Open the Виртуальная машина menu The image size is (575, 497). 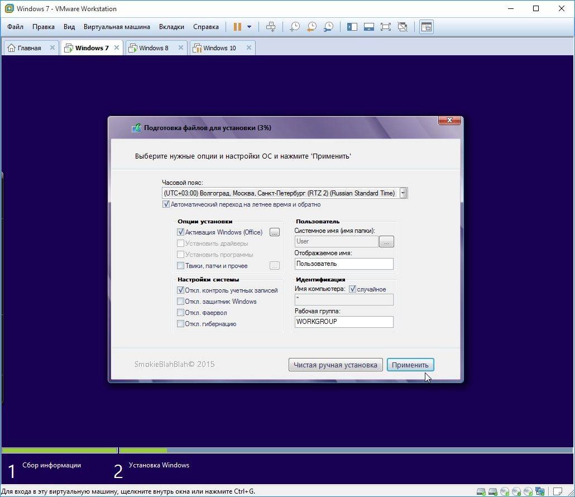[x=117, y=27]
